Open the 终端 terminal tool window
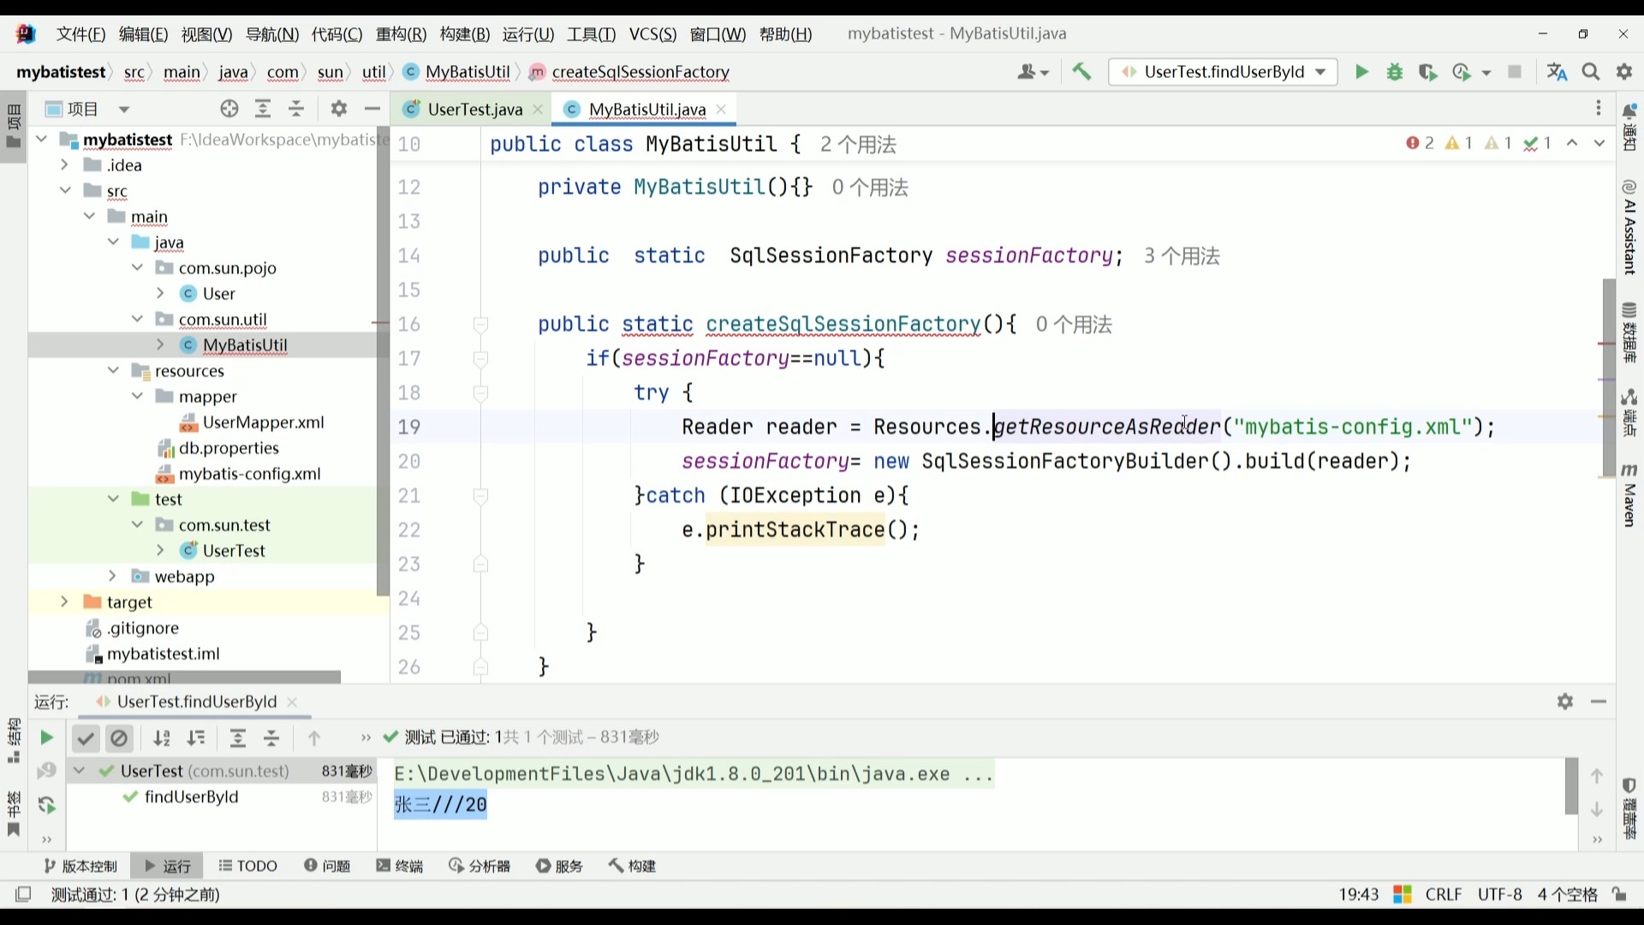Screen dimensions: 1644x925 [x=400, y=866]
